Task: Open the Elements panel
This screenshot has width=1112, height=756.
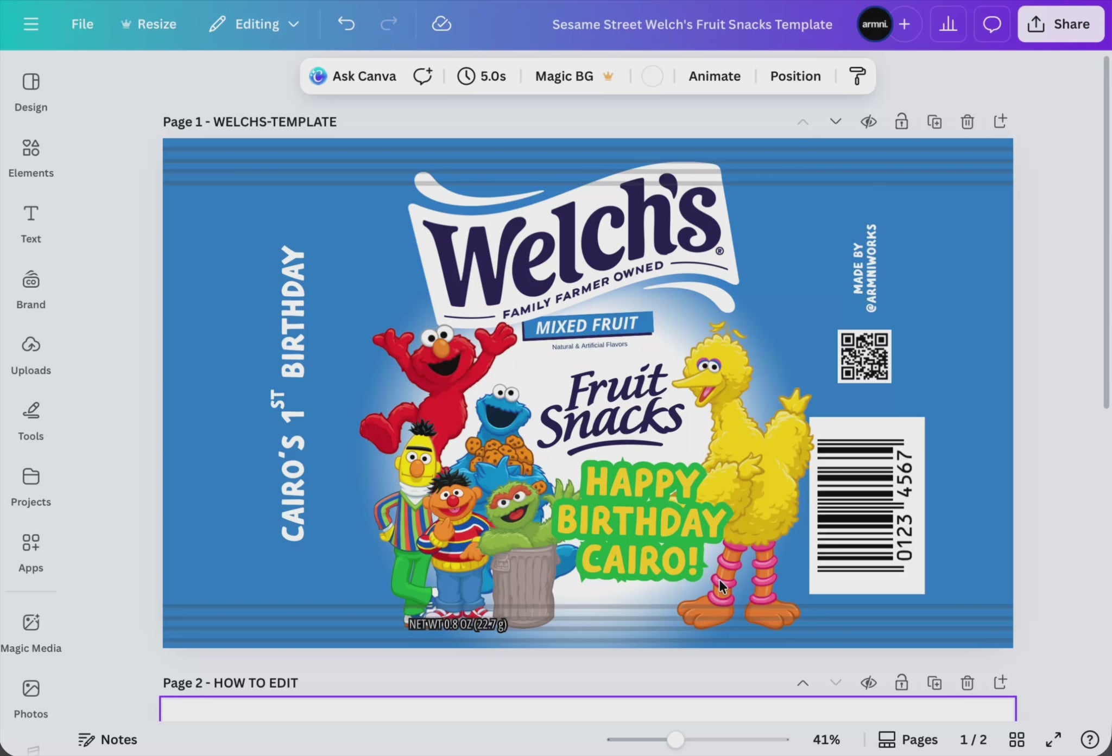Action: [x=30, y=157]
